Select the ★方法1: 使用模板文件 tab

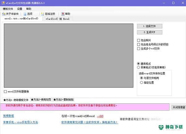(x=16, y=100)
